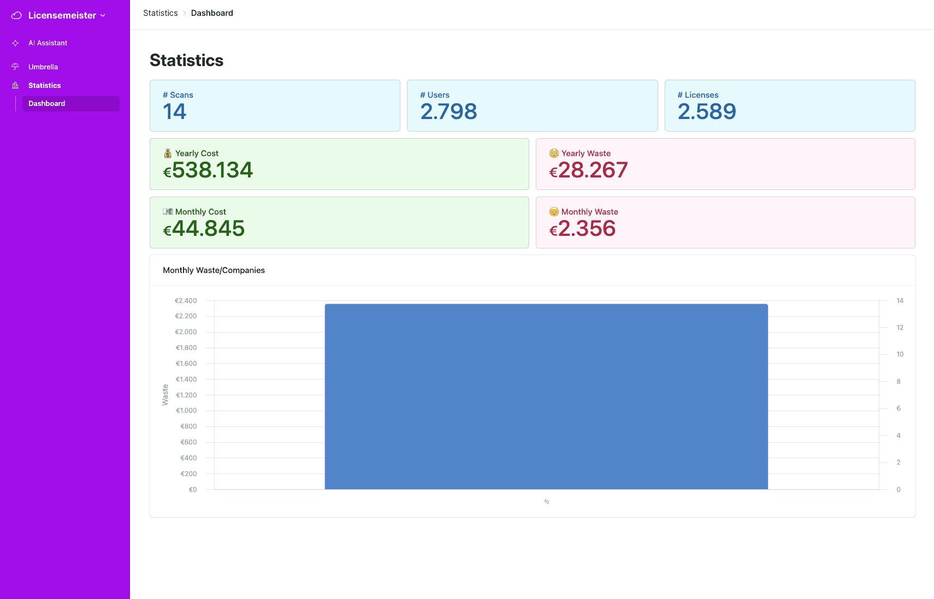934x599 pixels.
Task: Click the Monthly Cost banknote icon
Action: (168, 212)
